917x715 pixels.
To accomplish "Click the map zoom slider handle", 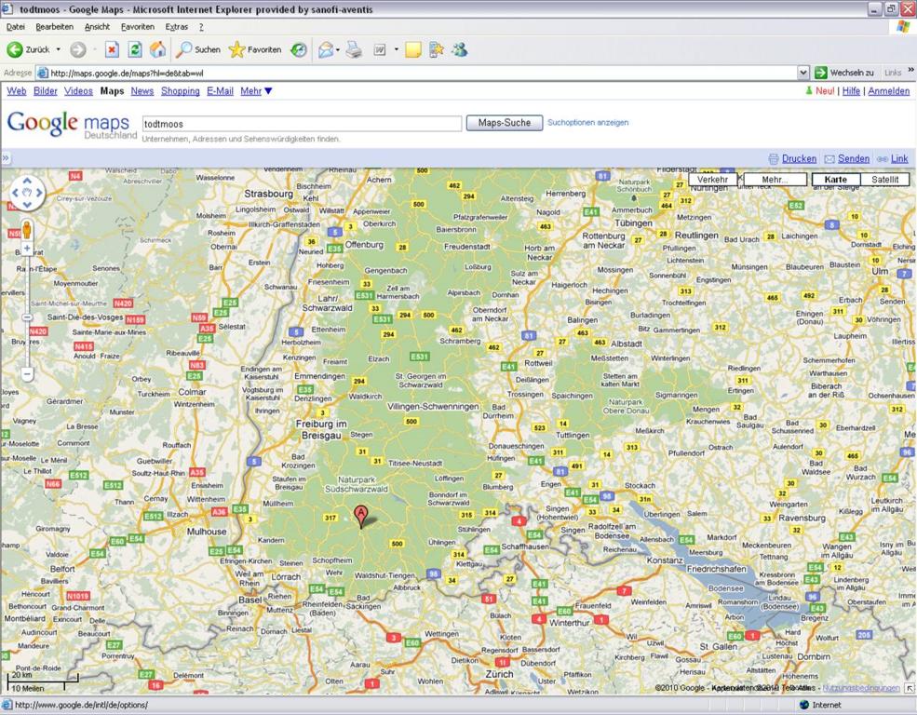I will (27, 317).
